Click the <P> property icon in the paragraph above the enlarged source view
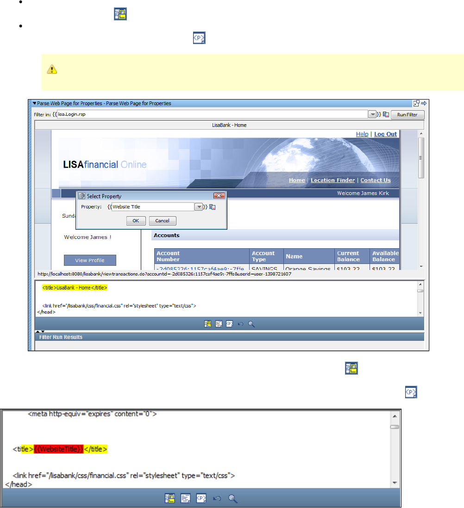 coord(411,392)
